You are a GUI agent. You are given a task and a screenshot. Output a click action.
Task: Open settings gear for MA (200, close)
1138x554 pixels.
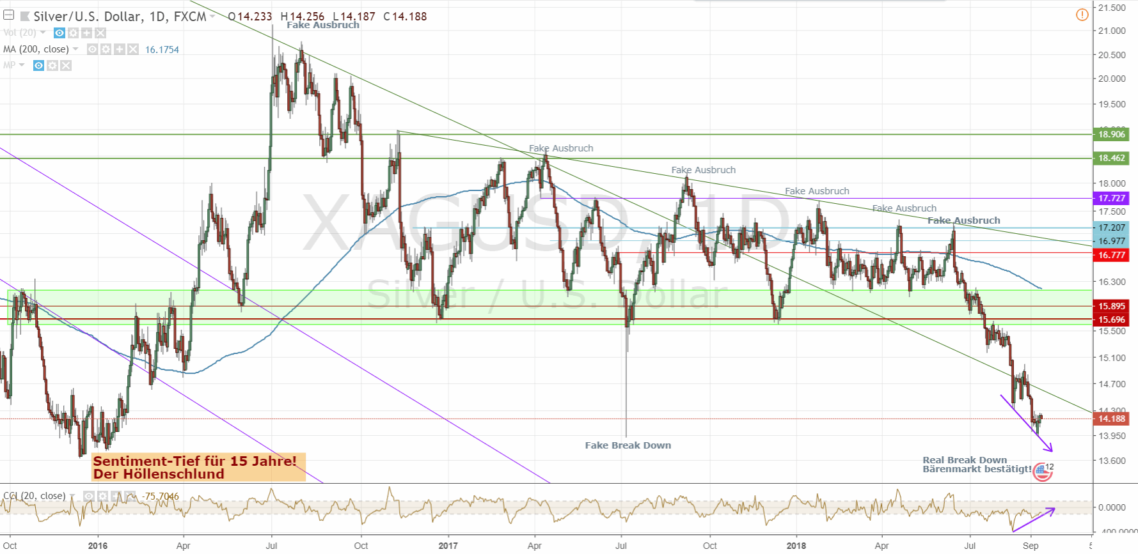pyautogui.click(x=106, y=49)
